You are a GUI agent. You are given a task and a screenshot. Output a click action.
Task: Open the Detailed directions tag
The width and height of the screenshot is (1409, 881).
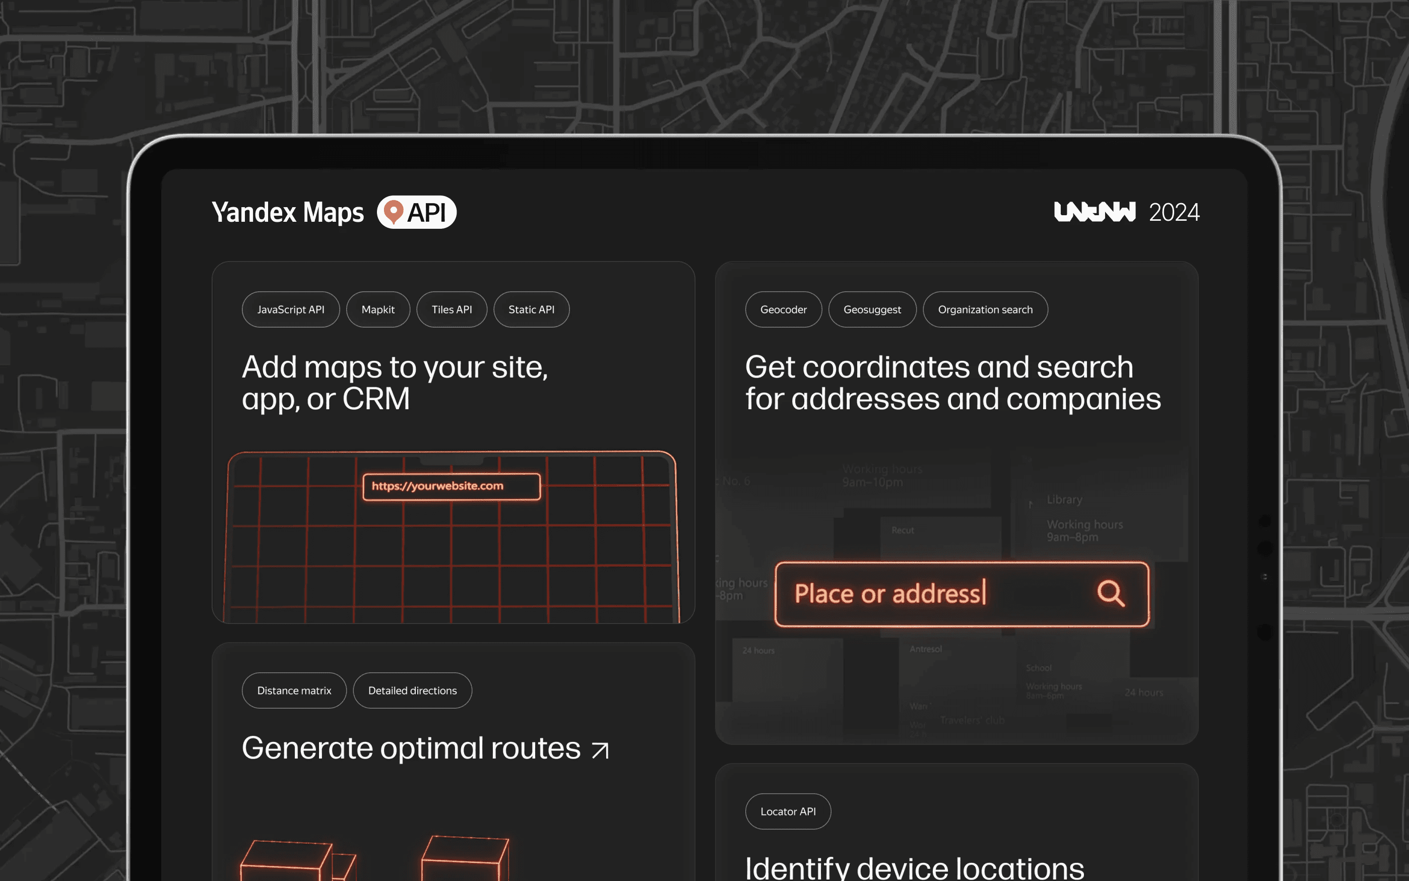click(412, 690)
